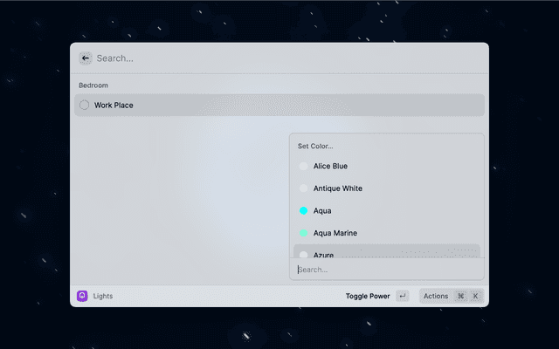Click the cyan Aqua color swatch
Screen dimensions: 559x349
point(304,211)
